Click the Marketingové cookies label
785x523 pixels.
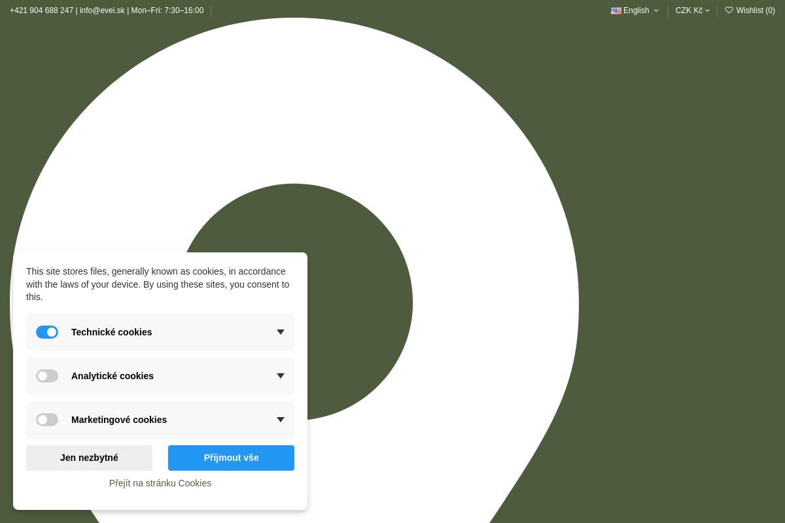click(119, 420)
